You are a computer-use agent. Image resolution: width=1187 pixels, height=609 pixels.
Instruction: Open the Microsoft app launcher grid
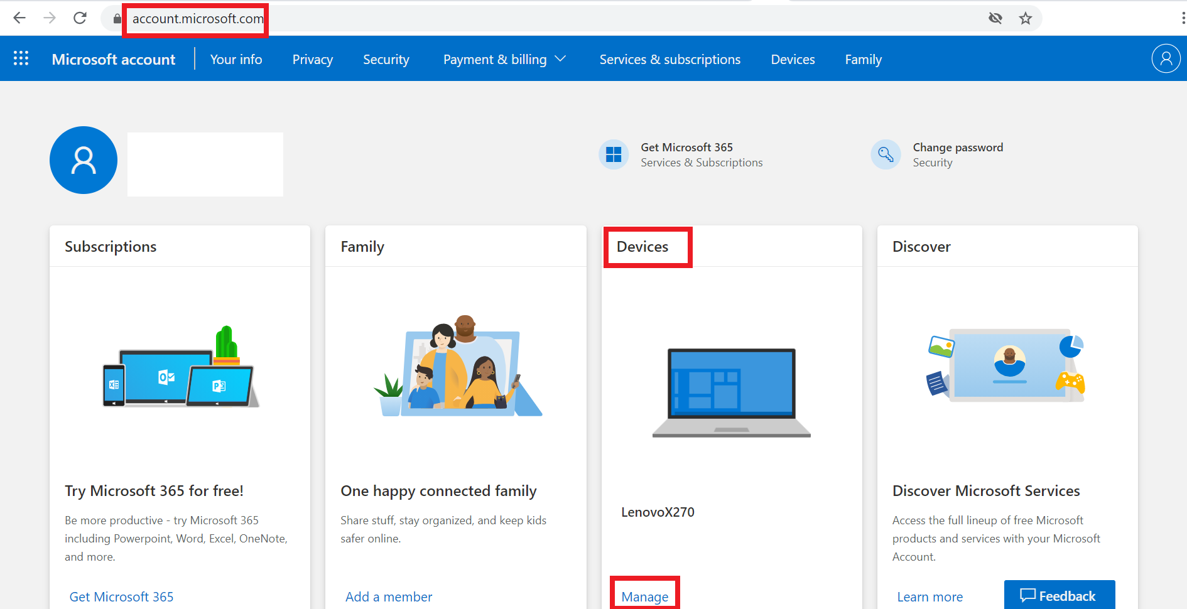(x=21, y=58)
